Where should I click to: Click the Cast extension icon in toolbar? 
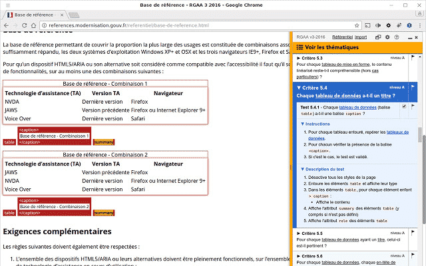(367, 25)
